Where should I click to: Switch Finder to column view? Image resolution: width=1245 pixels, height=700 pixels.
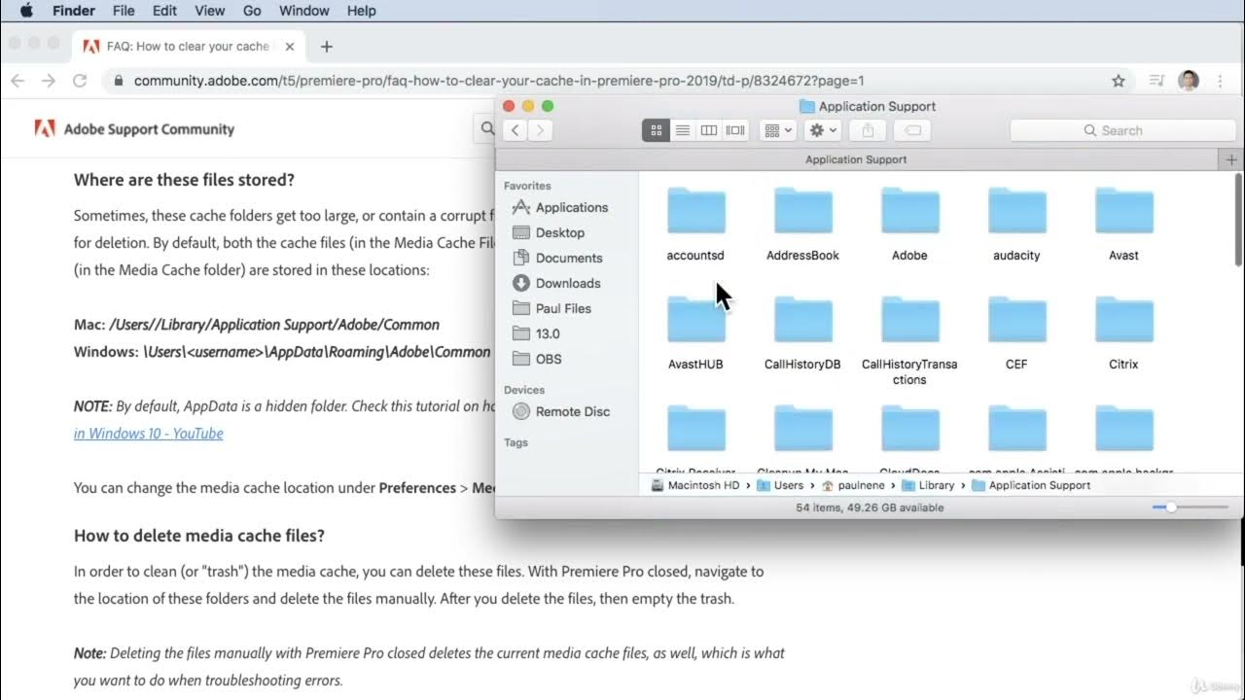coord(709,130)
